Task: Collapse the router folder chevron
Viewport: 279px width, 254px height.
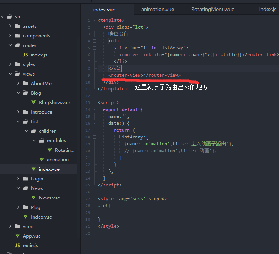Action: click(10, 45)
